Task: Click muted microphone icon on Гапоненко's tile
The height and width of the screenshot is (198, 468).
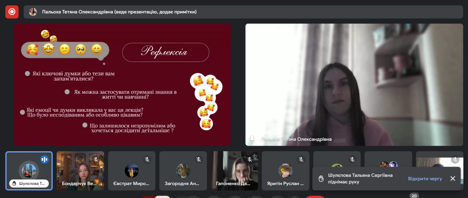Action: point(250,160)
